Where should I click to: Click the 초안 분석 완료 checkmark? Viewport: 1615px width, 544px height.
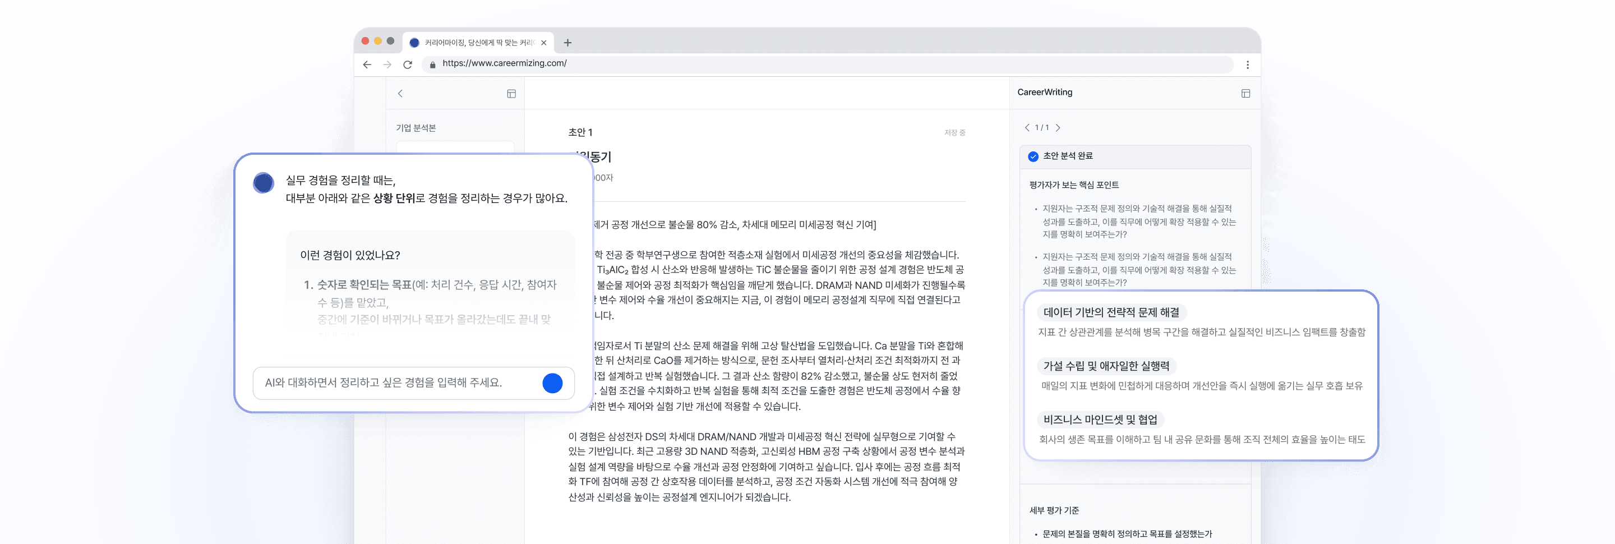(x=1032, y=156)
